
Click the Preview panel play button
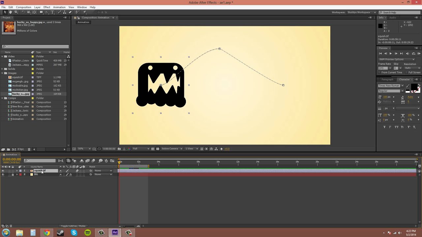[x=391, y=53]
